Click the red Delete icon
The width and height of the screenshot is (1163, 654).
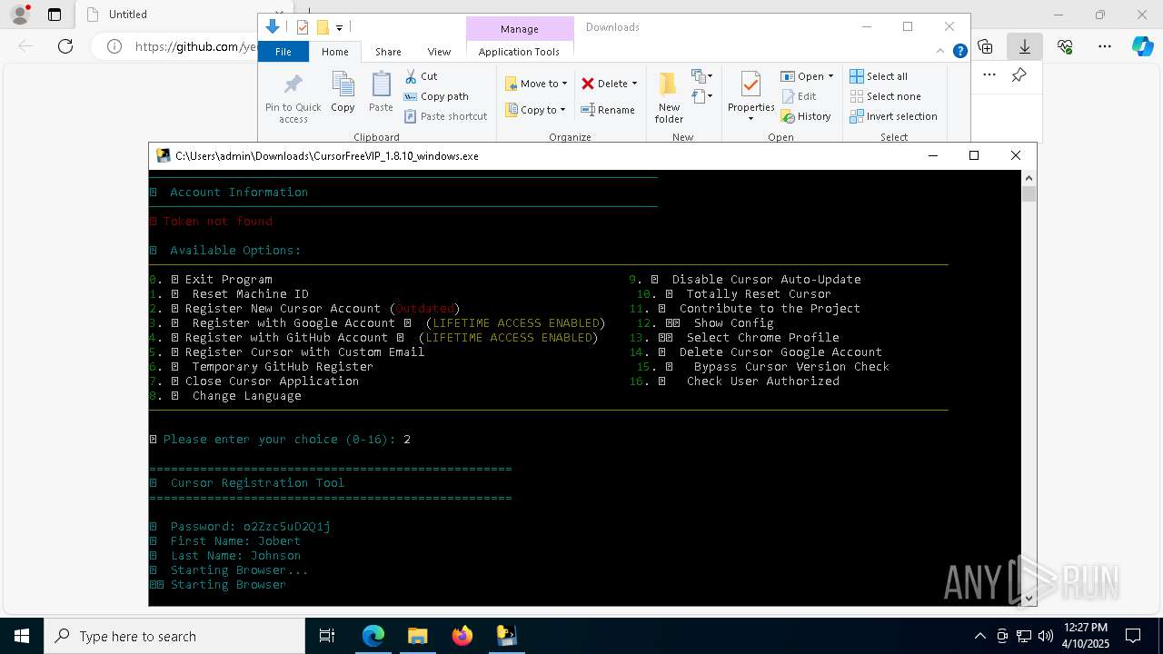tap(588, 84)
